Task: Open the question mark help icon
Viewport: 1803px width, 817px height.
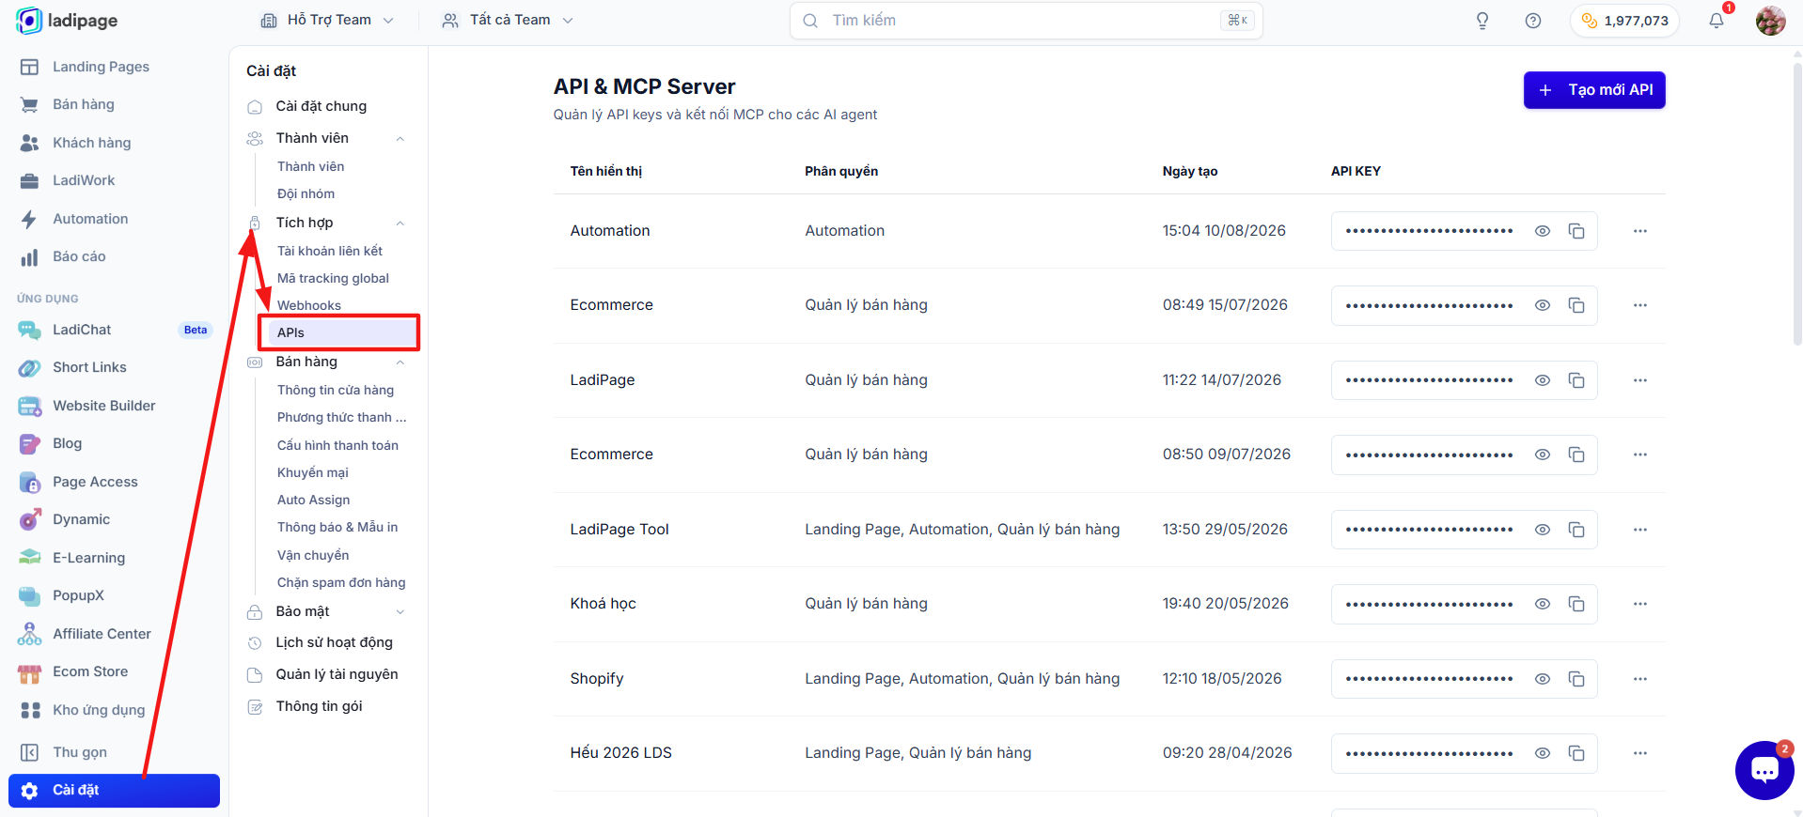Action: [x=1533, y=21]
